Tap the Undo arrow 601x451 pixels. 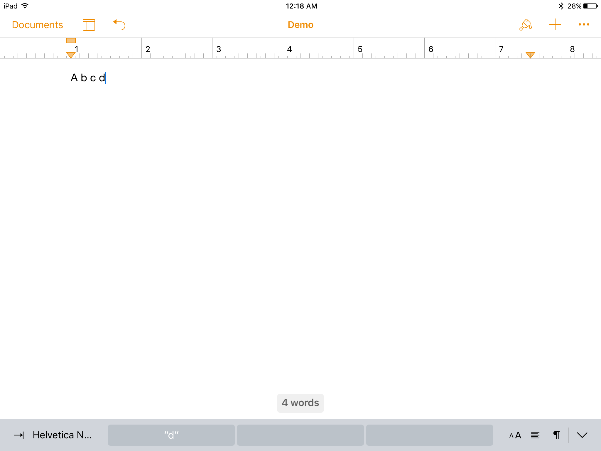click(x=119, y=25)
